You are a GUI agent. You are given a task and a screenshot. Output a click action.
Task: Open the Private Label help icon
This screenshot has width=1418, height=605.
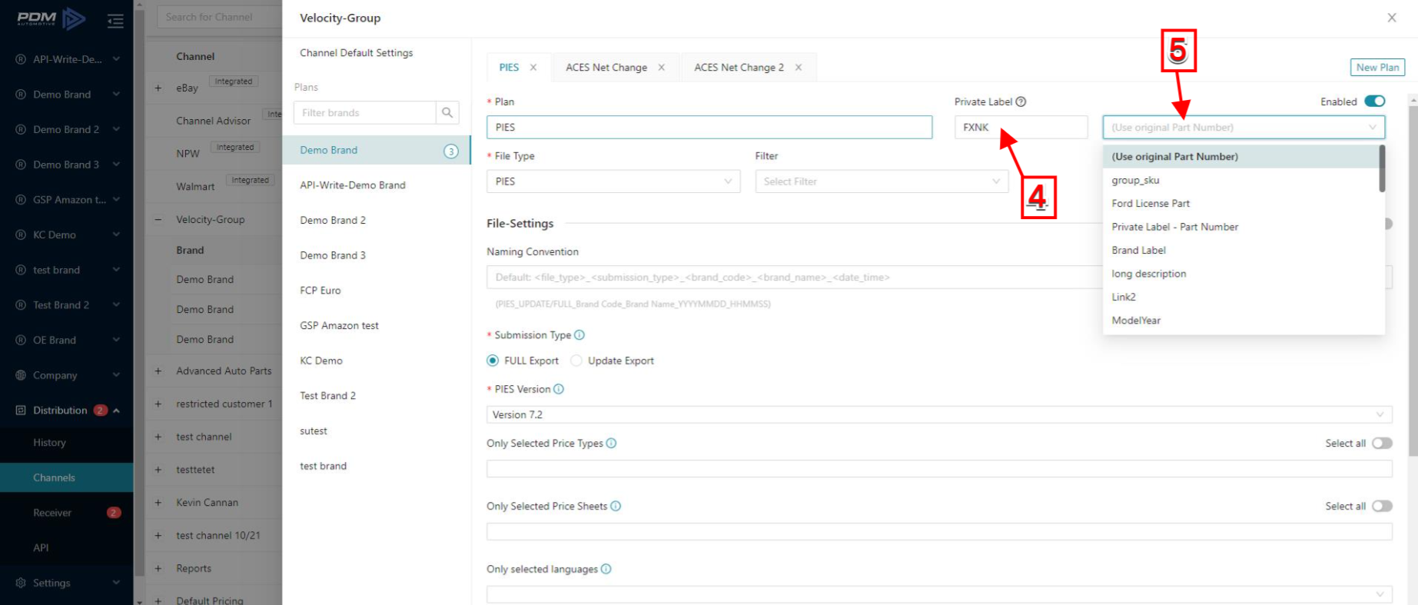[1021, 101]
